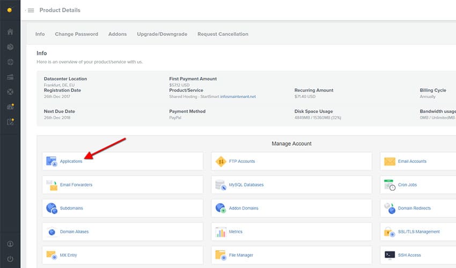Click the yellow logo at top of sidebar
Screen dimensions: 456x268
click(10, 10)
